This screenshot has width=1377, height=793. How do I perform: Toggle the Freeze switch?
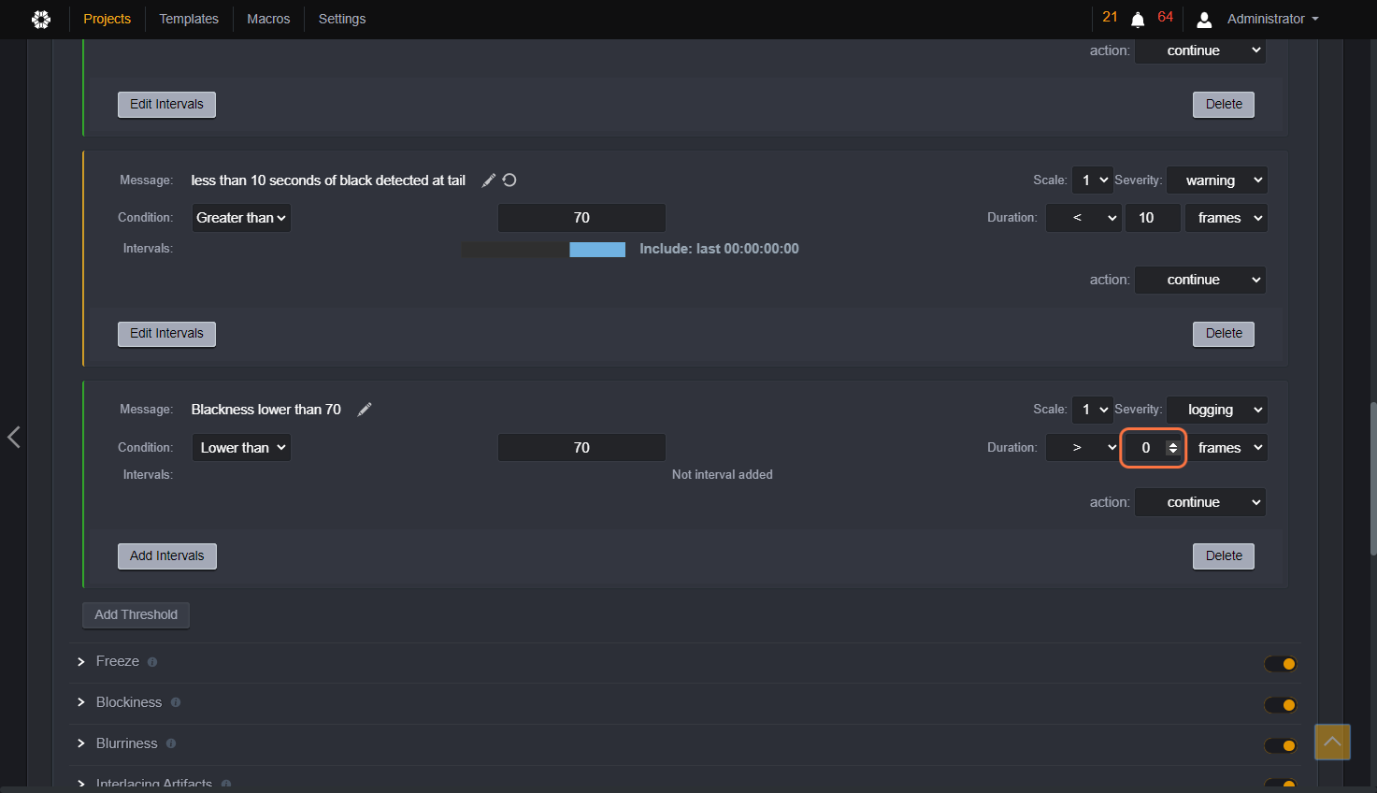pyautogui.click(x=1281, y=664)
